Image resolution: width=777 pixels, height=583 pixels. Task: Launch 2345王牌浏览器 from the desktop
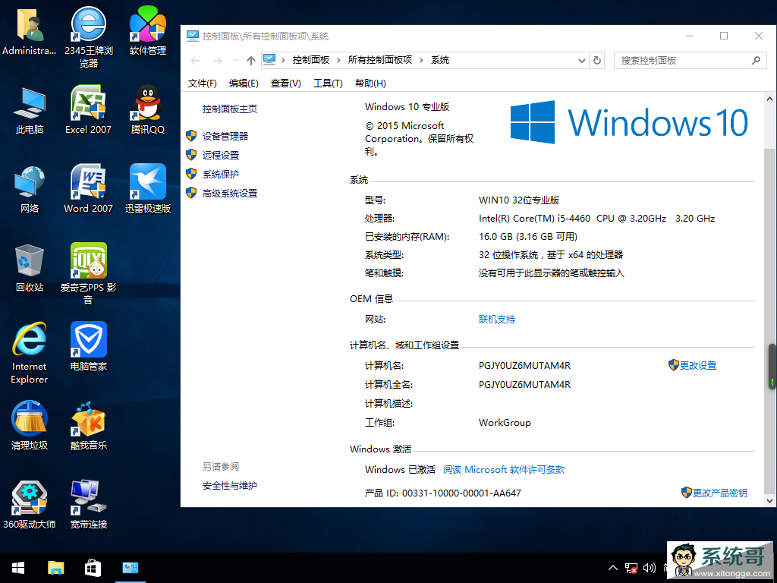click(x=88, y=36)
